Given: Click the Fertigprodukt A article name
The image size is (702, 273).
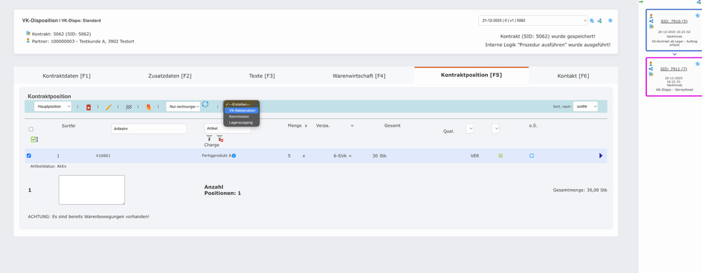Looking at the screenshot, I should tap(216, 156).
